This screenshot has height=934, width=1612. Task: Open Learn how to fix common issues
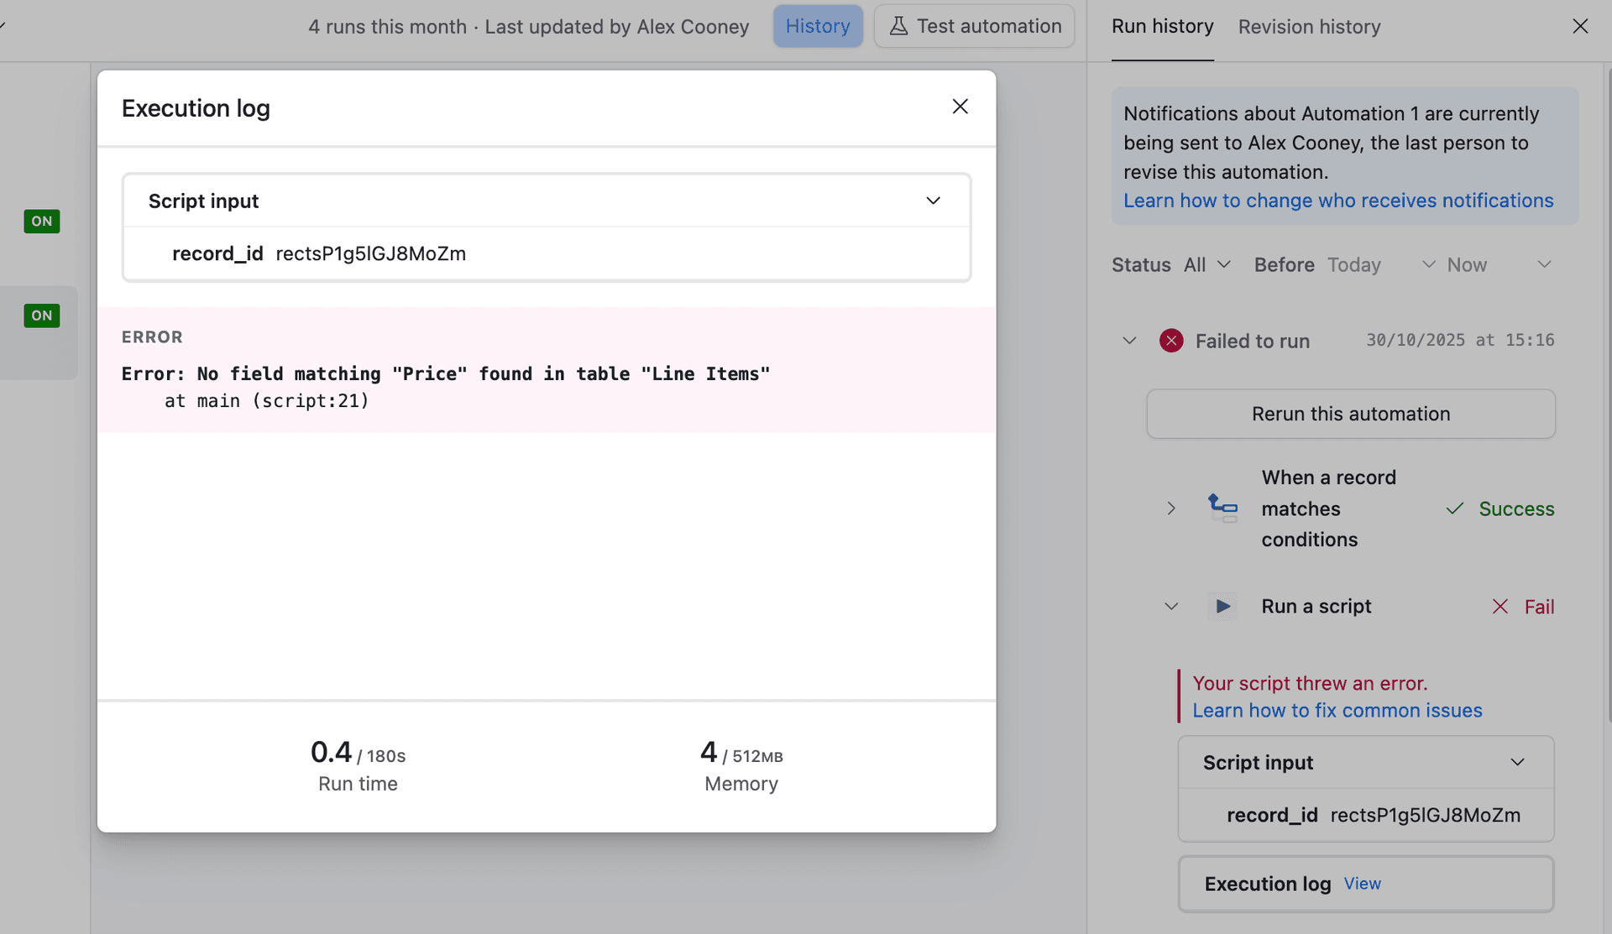point(1337,710)
